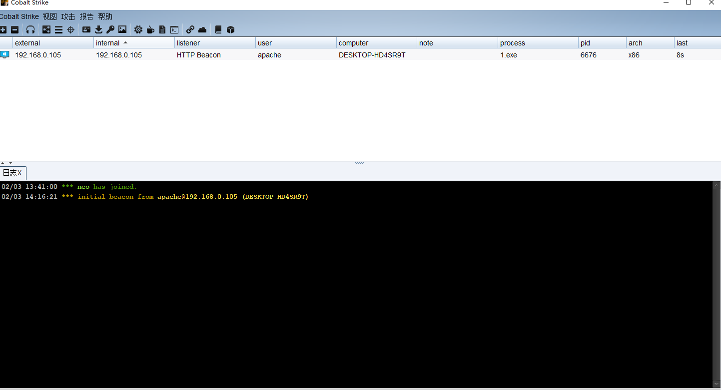Minimize the Cobalt Strike window
This screenshot has height=390, width=721.
(666, 2)
